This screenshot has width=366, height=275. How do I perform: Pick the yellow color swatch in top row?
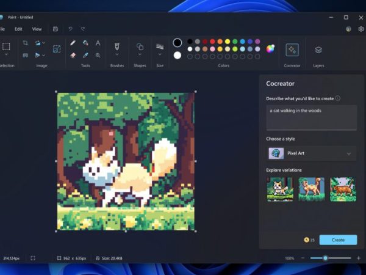tap(228, 42)
